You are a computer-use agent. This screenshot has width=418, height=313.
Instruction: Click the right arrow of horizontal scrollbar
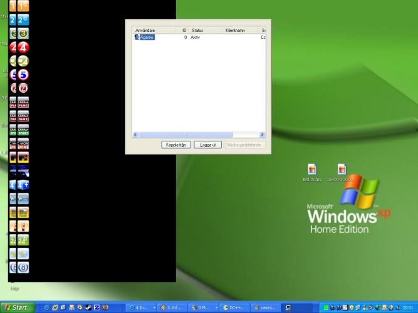pos(262,135)
